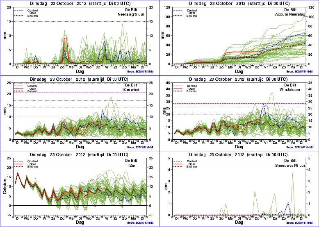
Task: Select 'Ens mn' legend entry in T2m chart
Action: point(26,167)
